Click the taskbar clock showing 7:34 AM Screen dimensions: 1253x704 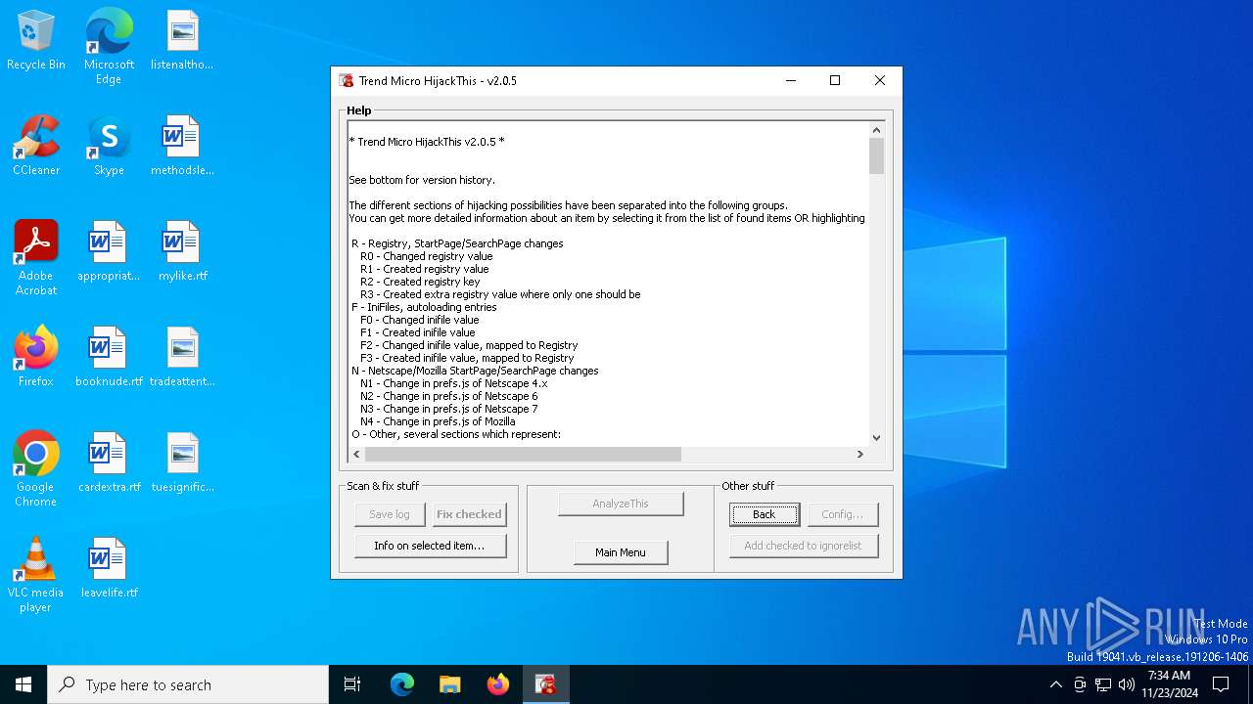point(1169,684)
